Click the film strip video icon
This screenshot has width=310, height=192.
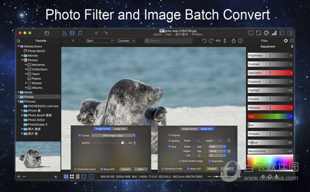coord(72,33)
